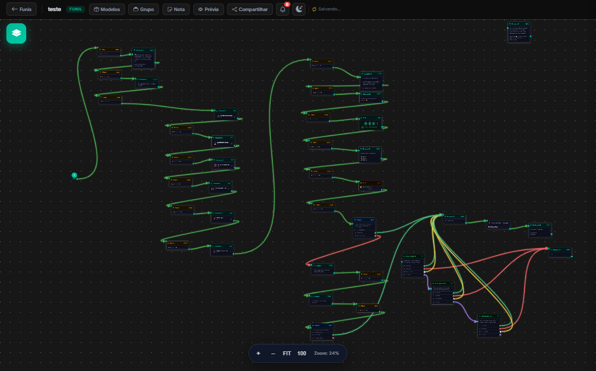The width and height of the screenshot is (596, 371).
Task: Select the audio waveform node
Action: click(x=371, y=123)
